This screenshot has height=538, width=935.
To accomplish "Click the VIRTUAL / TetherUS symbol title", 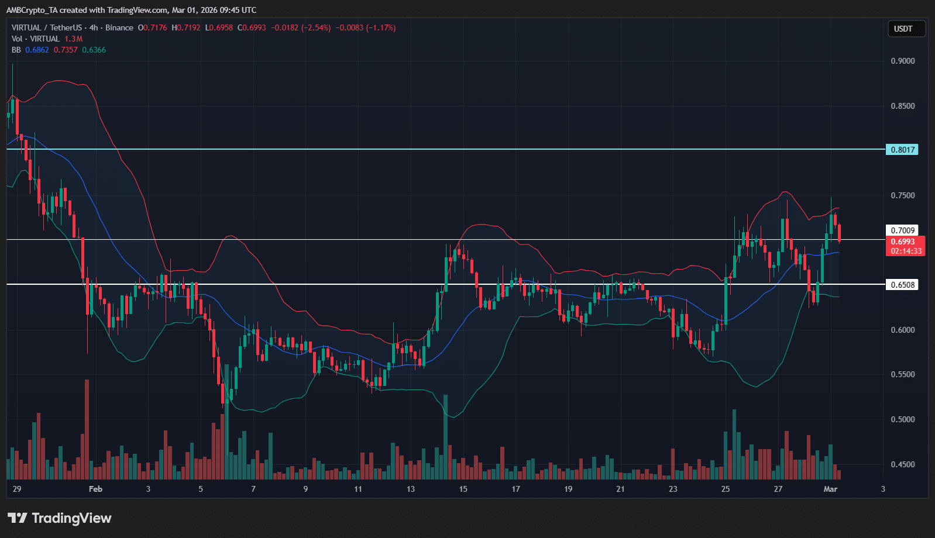I will pos(47,27).
